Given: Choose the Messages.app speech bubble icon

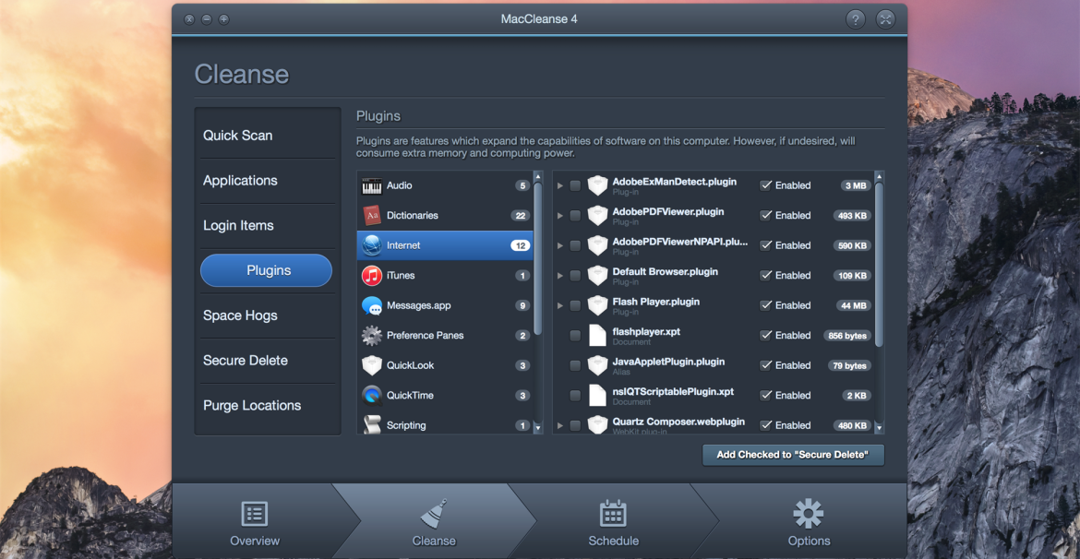Looking at the screenshot, I should tap(372, 305).
